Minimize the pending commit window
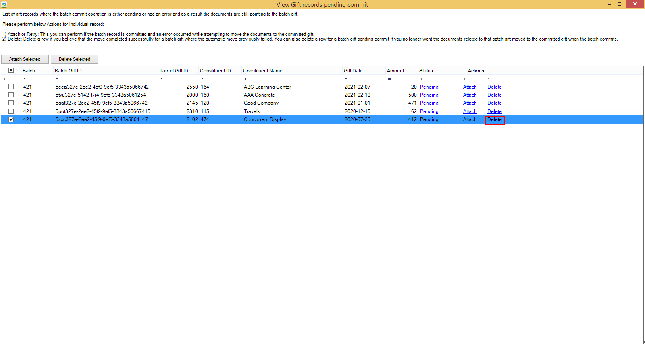 point(609,4)
